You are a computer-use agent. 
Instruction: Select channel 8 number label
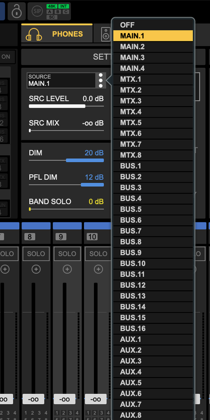coord(30,237)
